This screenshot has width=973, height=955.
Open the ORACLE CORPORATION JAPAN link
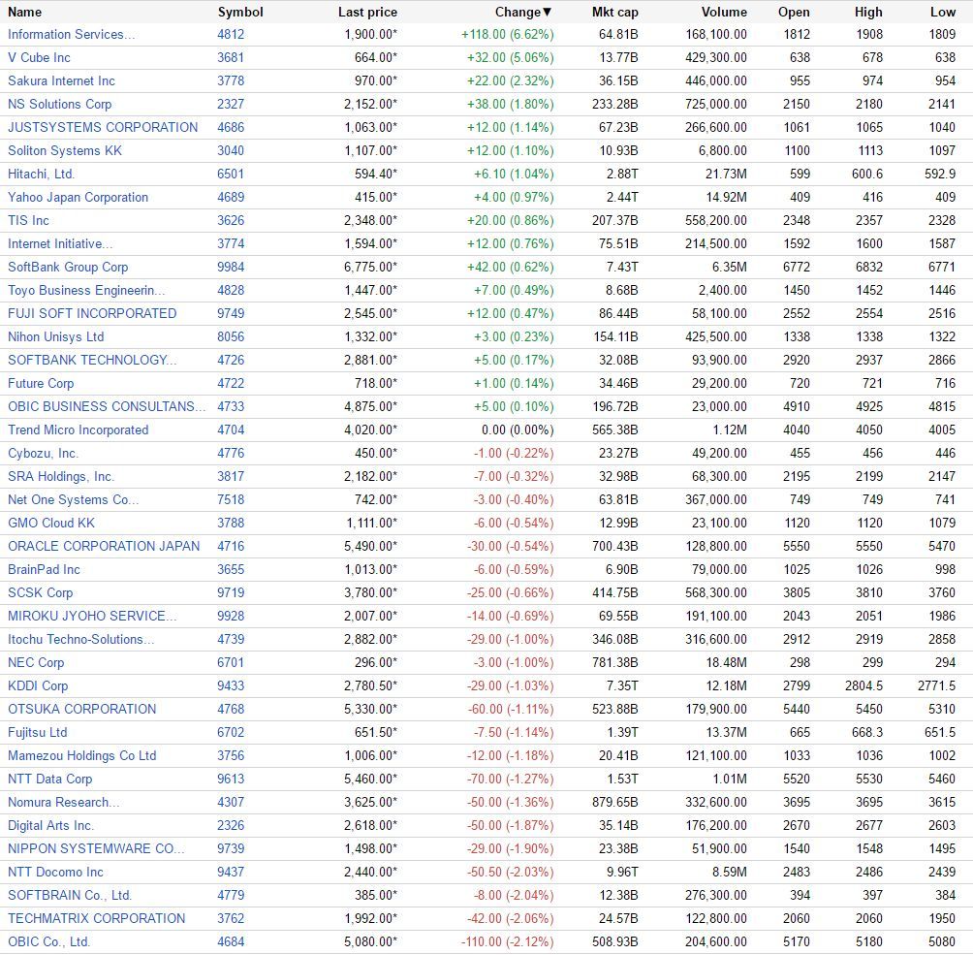(x=104, y=547)
